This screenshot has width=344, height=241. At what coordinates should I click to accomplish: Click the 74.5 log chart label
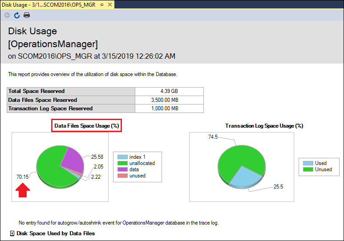pyautogui.click(x=213, y=137)
